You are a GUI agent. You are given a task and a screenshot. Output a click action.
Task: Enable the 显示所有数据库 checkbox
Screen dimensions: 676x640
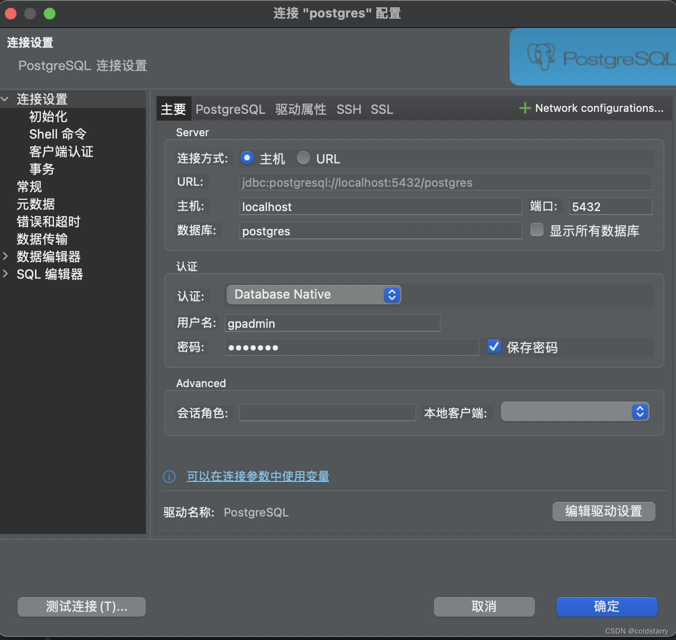(x=537, y=230)
